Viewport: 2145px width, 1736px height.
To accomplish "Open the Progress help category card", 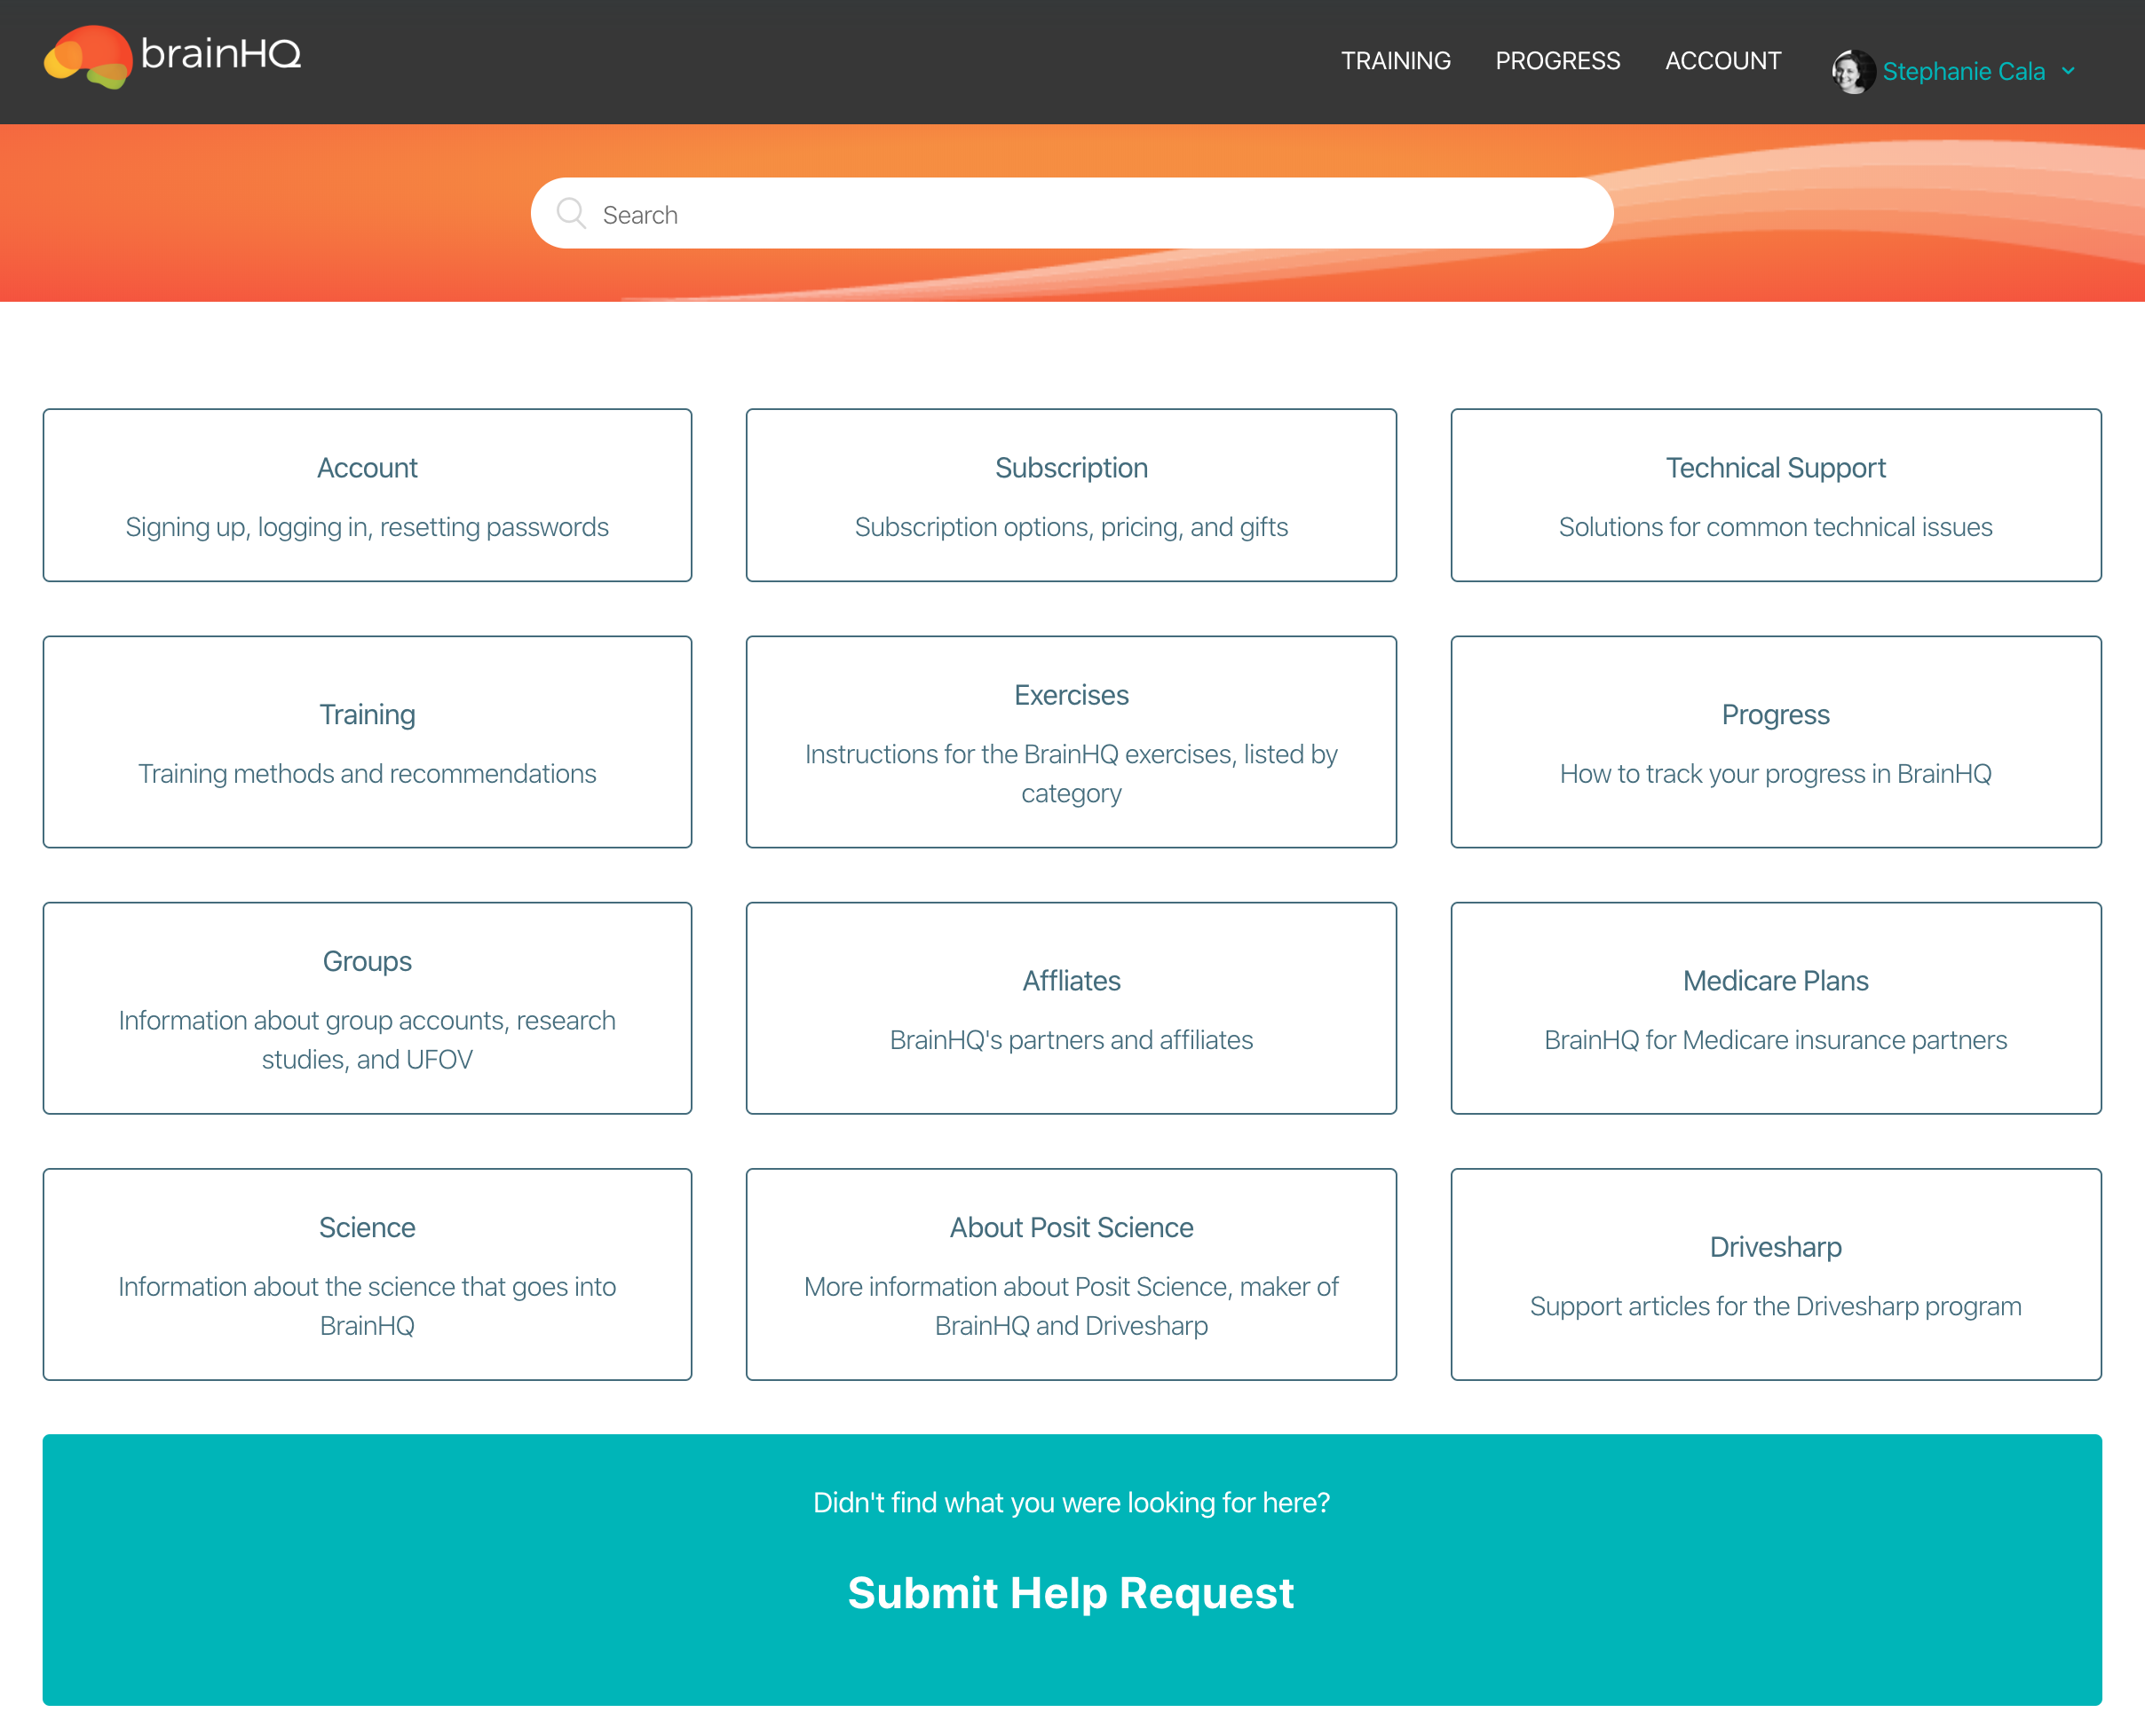I will point(1776,742).
